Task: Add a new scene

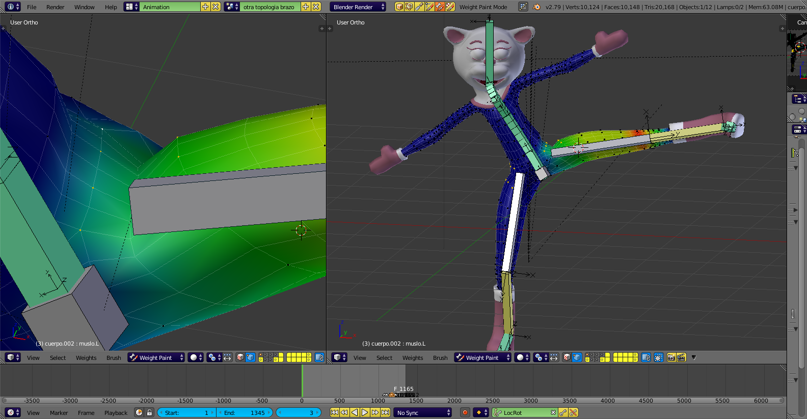Action: (306, 7)
